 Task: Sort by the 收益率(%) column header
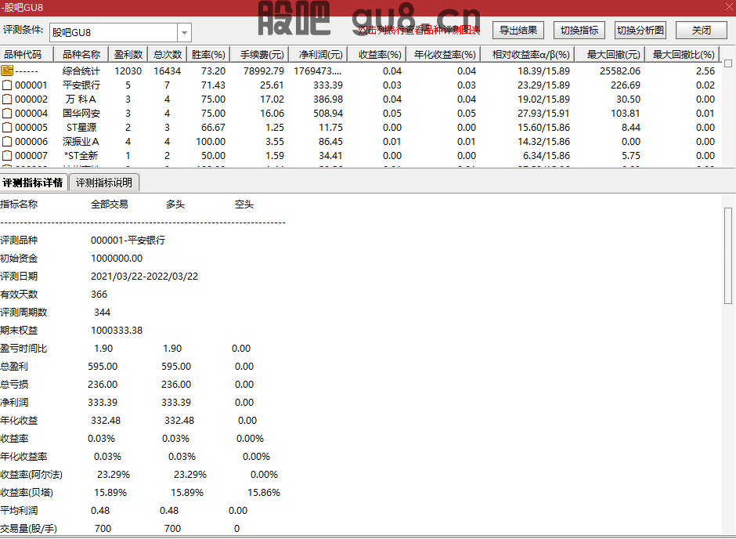[x=377, y=55]
